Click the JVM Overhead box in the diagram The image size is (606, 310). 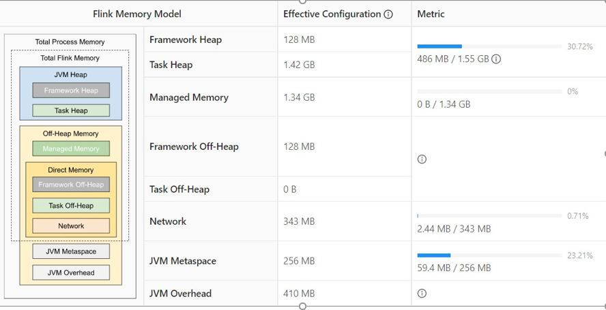pyautogui.click(x=71, y=273)
